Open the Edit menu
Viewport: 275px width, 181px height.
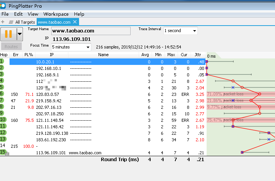(18, 14)
